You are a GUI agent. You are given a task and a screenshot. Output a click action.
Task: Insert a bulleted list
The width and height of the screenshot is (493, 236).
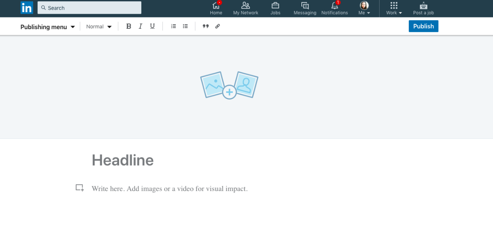185,26
